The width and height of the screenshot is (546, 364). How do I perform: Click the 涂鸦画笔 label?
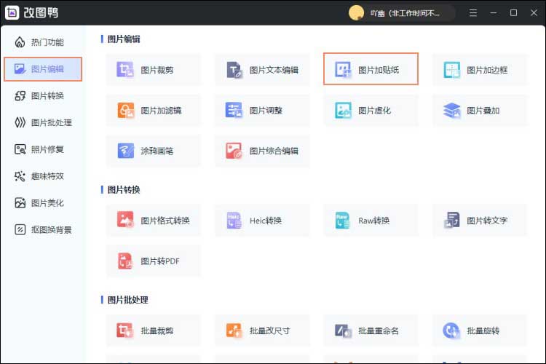(x=157, y=151)
